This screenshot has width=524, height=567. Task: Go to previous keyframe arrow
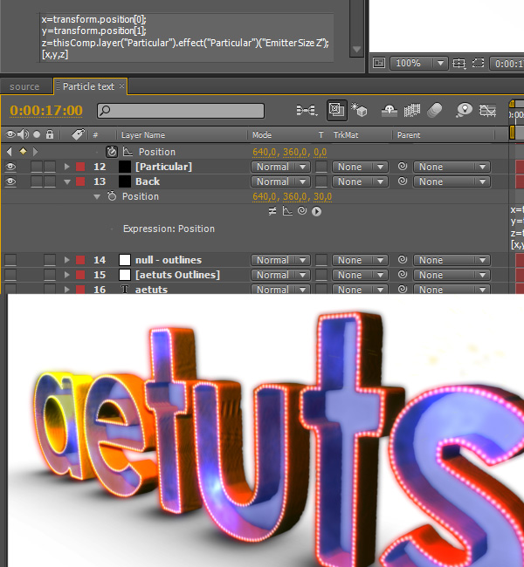[10, 152]
